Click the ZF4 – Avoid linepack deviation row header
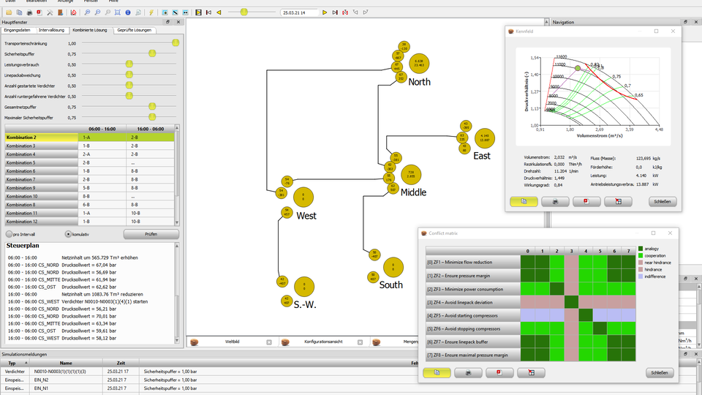The width and height of the screenshot is (702, 395). pyautogui.click(x=473, y=302)
